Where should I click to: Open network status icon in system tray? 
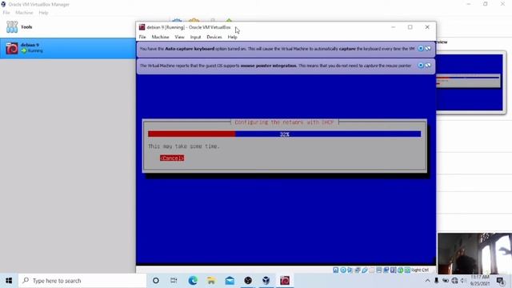pyautogui.click(x=454, y=281)
